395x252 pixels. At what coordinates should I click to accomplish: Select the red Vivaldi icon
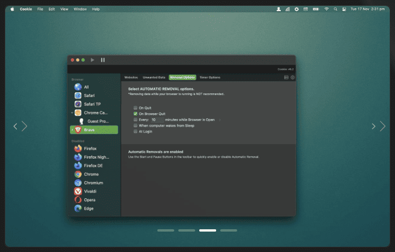coord(78,191)
